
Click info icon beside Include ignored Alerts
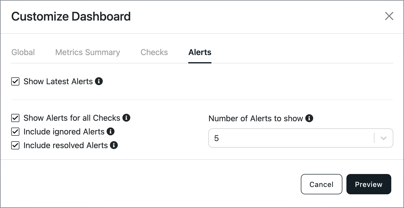coord(111,131)
